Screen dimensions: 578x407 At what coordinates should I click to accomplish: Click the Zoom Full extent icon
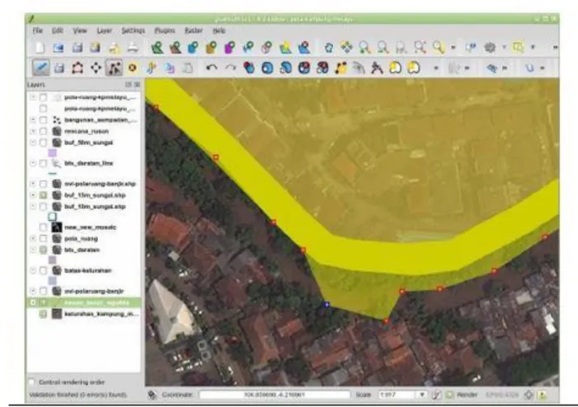[420, 48]
